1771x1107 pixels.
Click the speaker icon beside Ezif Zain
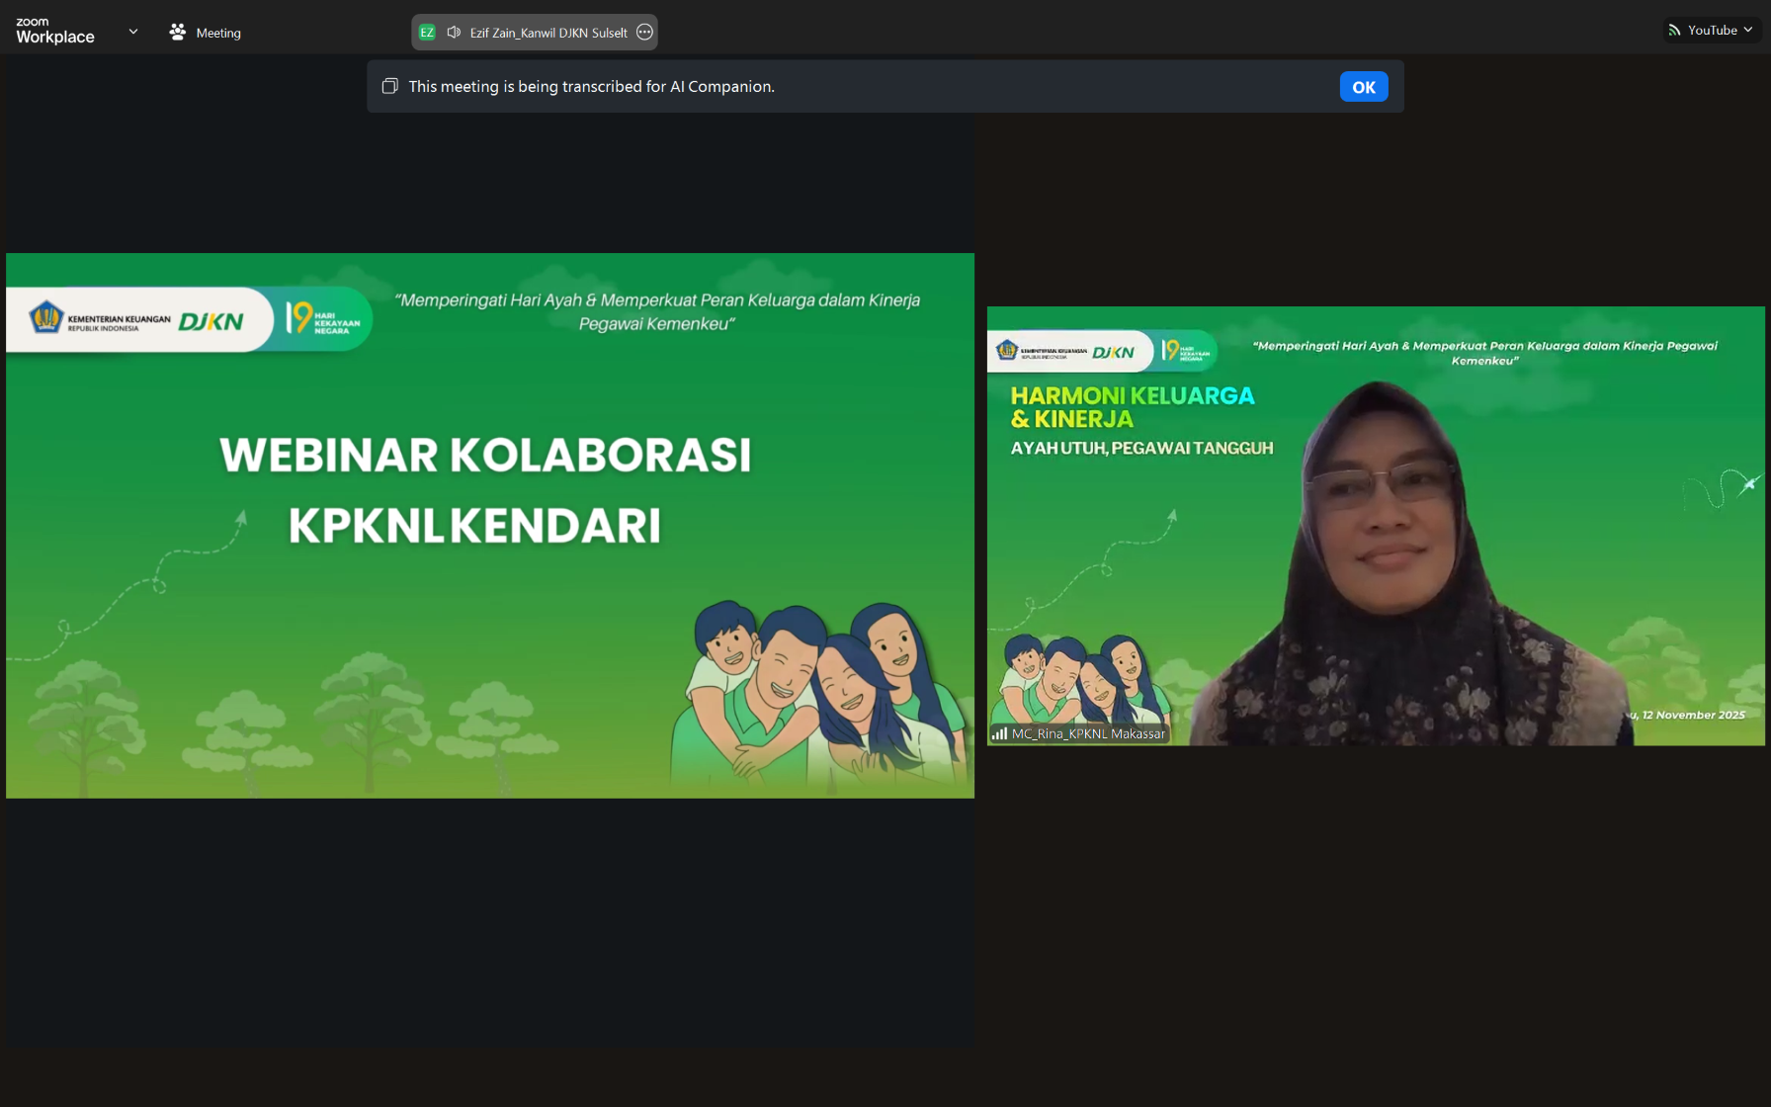[454, 33]
